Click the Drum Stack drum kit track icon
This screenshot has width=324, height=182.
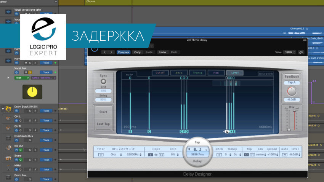pos(8,109)
